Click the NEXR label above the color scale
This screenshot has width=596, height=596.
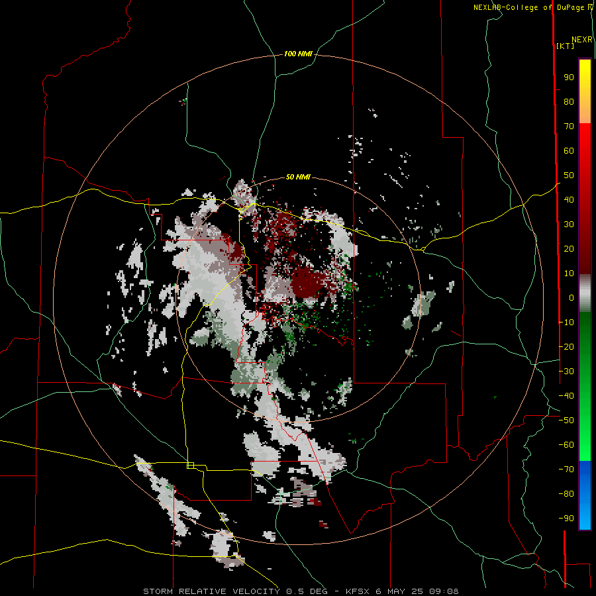point(582,40)
